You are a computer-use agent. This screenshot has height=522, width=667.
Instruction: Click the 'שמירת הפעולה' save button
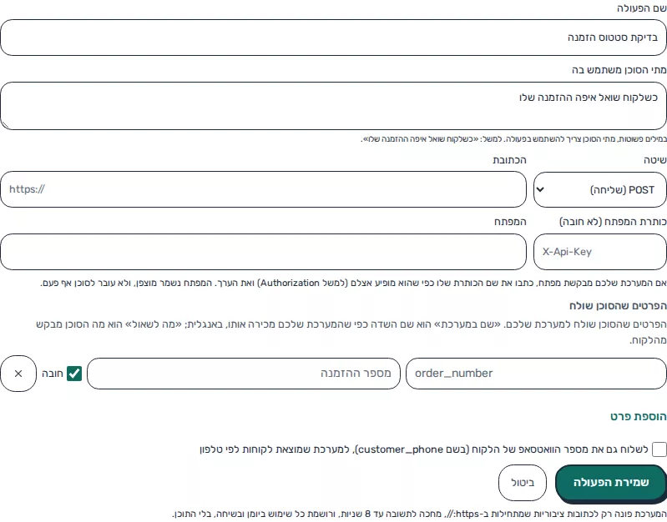611,483
